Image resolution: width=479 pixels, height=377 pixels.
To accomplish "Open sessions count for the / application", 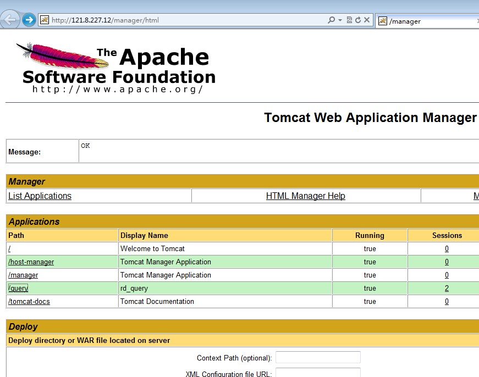I will click(447, 248).
